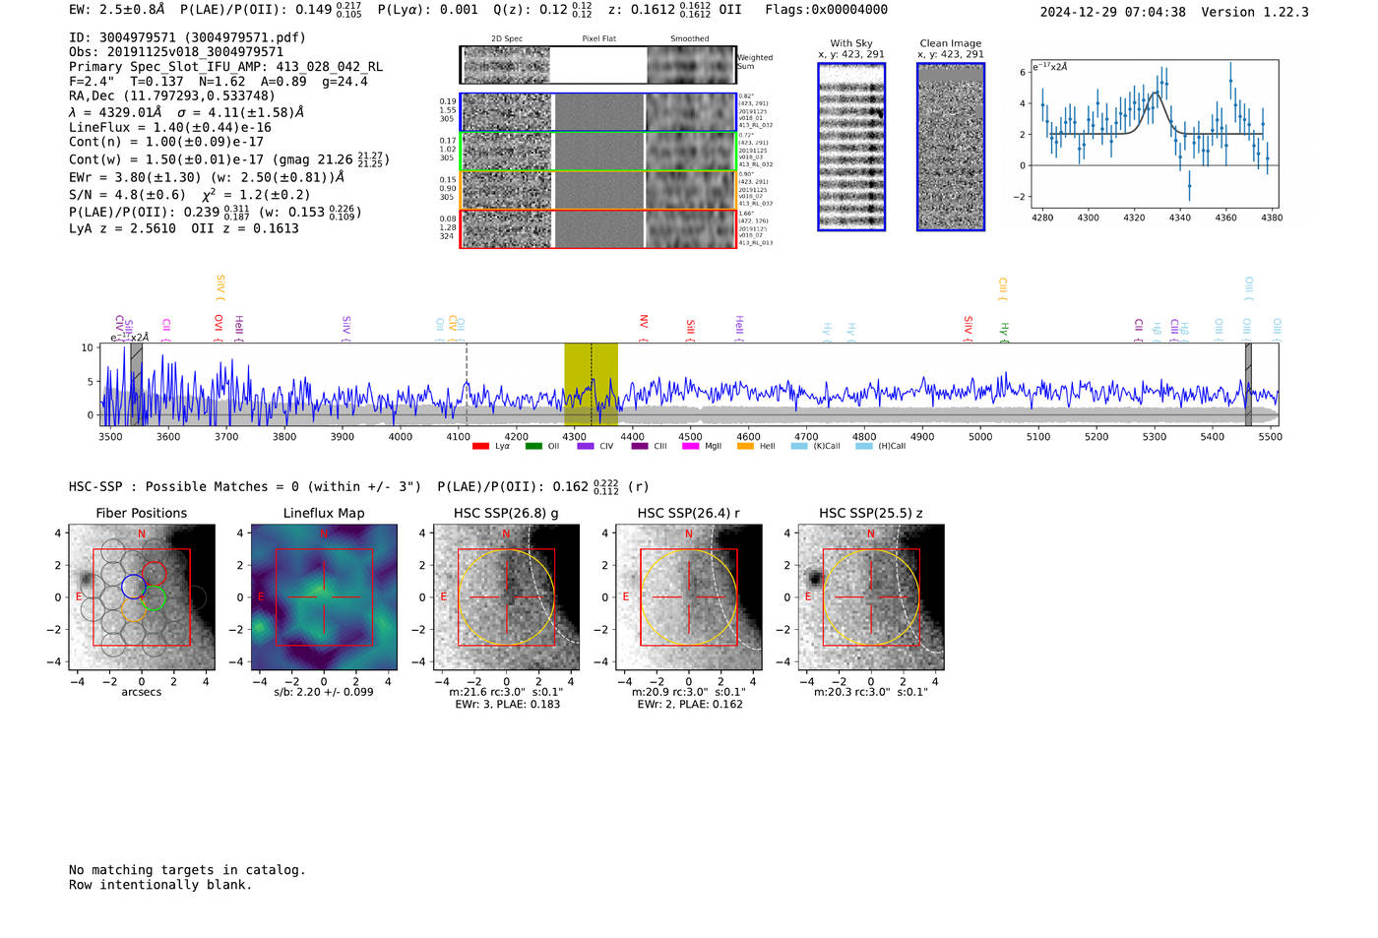Click the green OII legend swatch
1378x938 pixels.
click(x=533, y=446)
